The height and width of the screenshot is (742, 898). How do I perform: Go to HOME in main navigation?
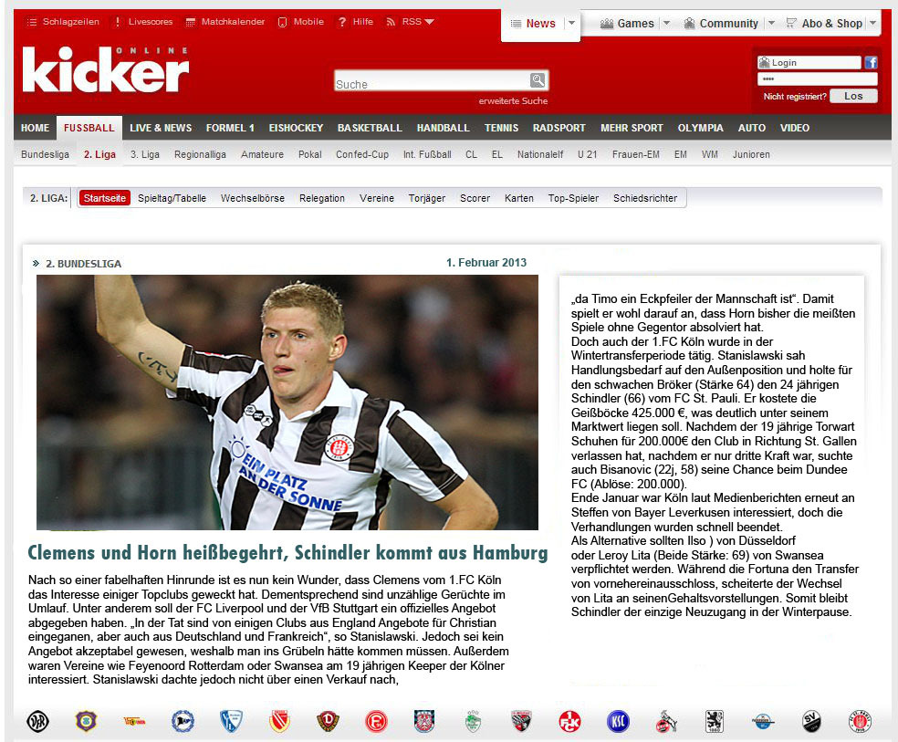[x=35, y=128]
